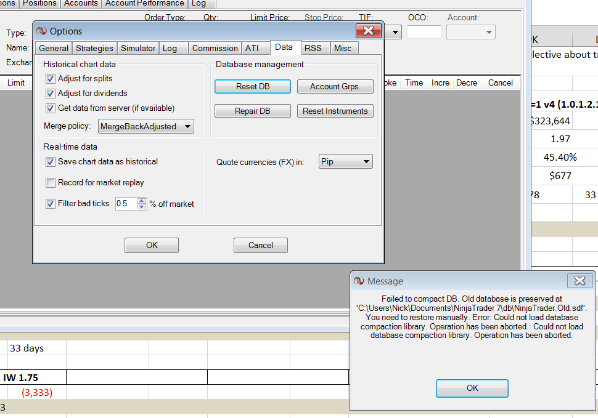
Task: Enable Record for market replay
Action: tap(50, 183)
